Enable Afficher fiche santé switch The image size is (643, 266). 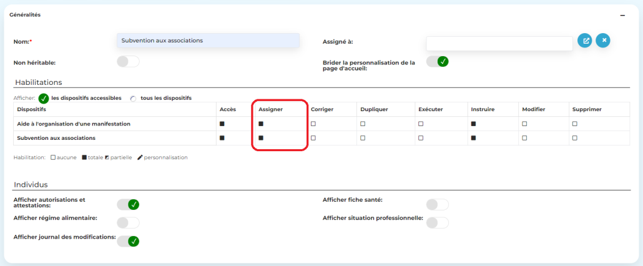click(437, 205)
